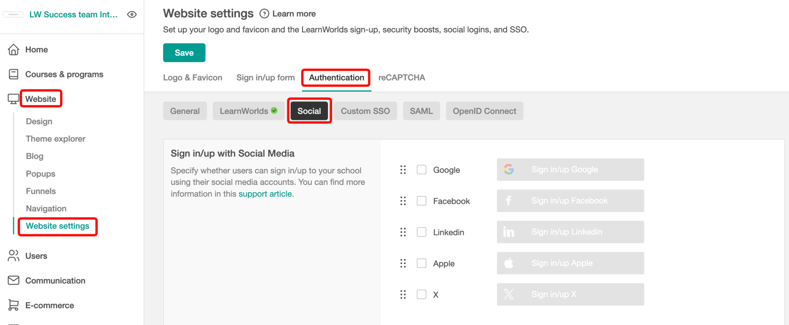Image resolution: width=789 pixels, height=325 pixels.
Task: Check the Linkedin sign in option
Action: 422,232
